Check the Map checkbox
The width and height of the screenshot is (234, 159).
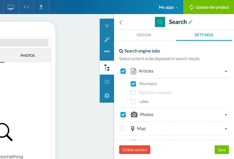[123, 129]
